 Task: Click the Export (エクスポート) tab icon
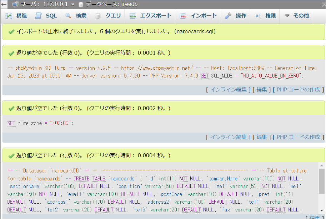tap(132, 16)
